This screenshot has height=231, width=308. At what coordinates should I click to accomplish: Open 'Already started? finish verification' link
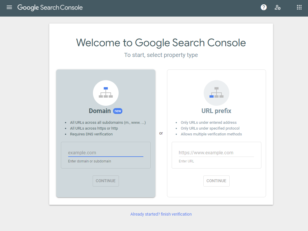click(x=161, y=214)
